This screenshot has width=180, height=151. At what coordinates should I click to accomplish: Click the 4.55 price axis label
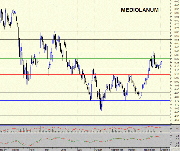tap(177, 116)
